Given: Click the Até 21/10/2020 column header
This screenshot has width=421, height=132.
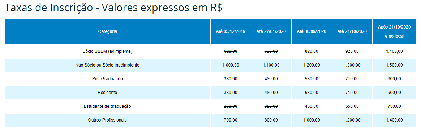Looking at the screenshot, I should (352, 31).
